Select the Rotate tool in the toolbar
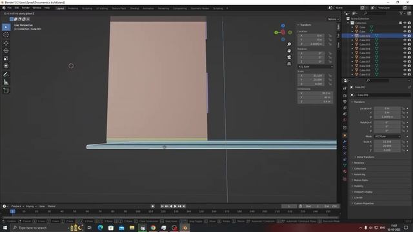 click(6, 50)
